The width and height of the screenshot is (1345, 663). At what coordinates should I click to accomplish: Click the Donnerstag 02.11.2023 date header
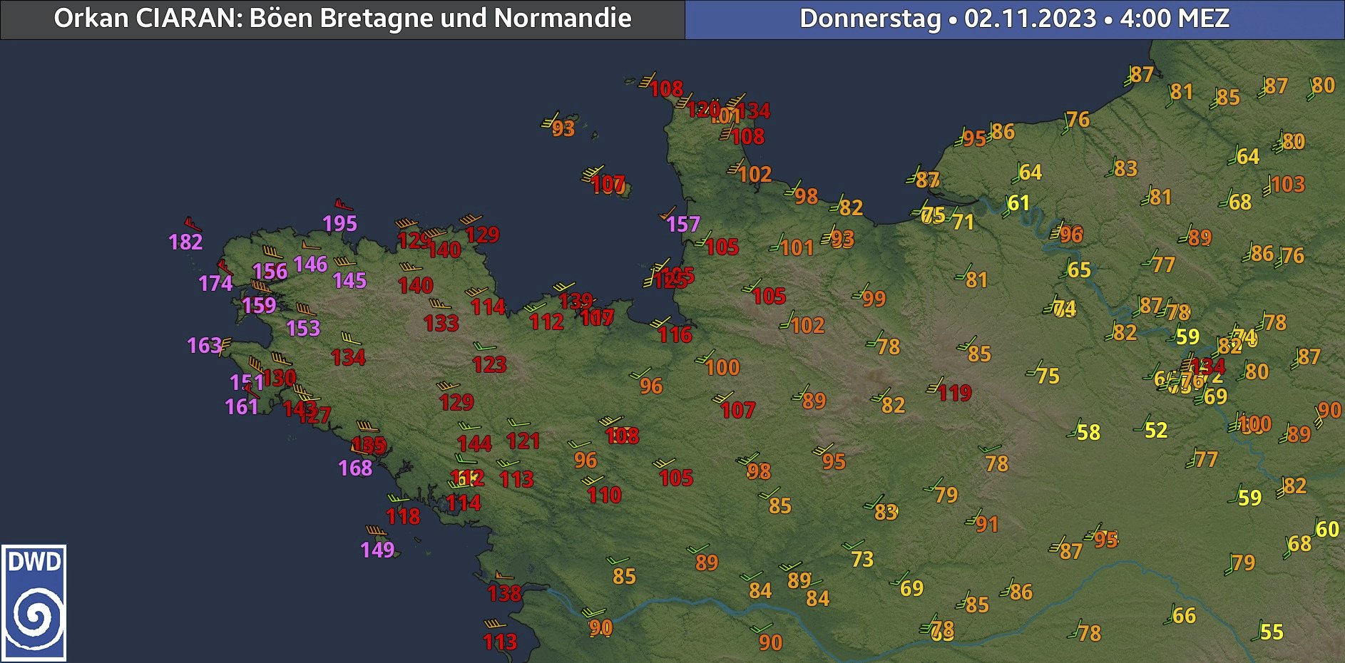(x=1014, y=19)
